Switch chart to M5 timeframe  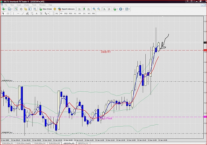coord(61,14)
